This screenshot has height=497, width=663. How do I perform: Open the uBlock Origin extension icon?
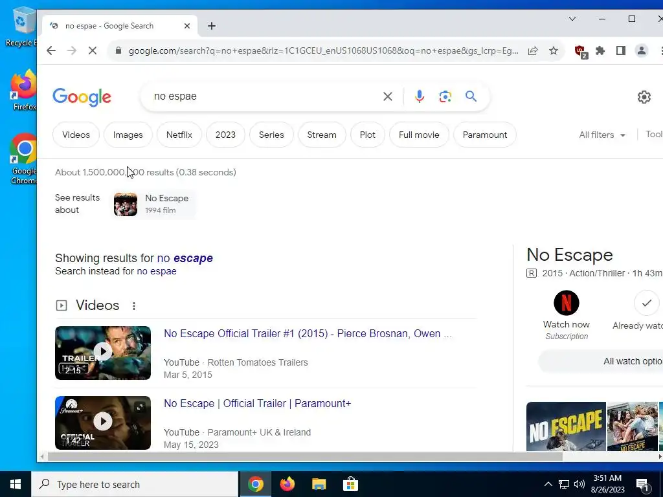581,51
